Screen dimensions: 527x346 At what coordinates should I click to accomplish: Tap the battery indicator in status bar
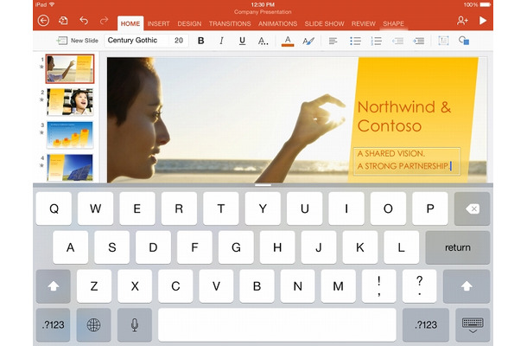click(486, 4)
